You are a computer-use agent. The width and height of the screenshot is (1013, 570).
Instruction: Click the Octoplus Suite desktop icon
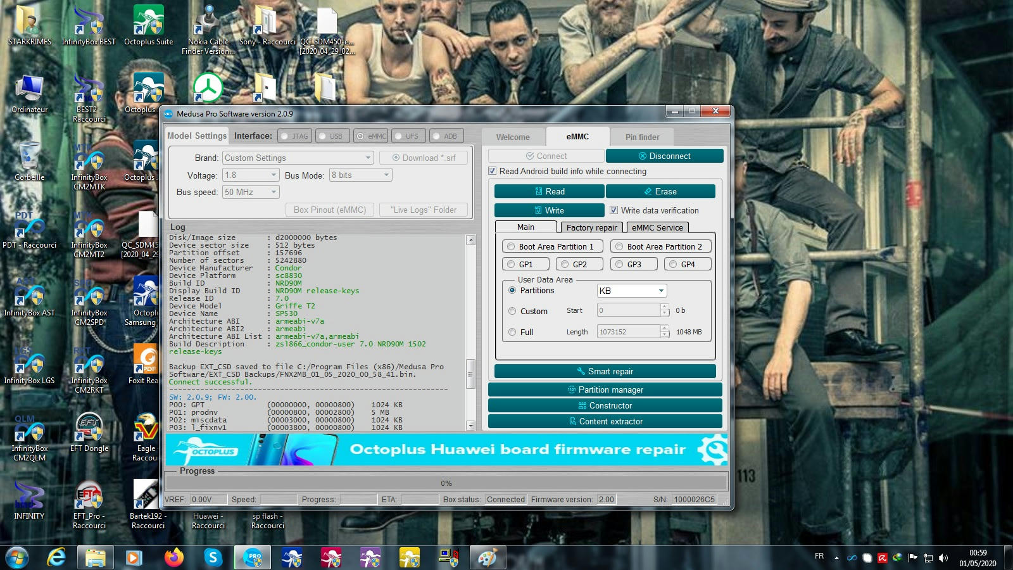[x=148, y=25]
